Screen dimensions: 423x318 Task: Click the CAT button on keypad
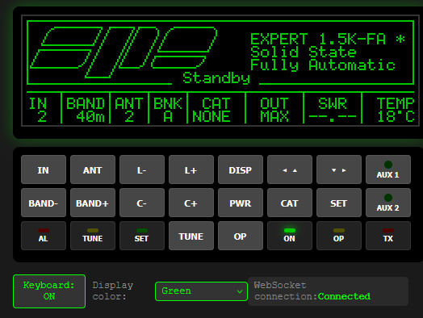(290, 203)
